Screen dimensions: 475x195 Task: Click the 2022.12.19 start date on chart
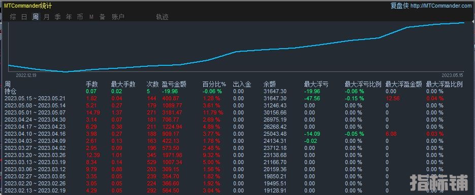click(26, 75)
